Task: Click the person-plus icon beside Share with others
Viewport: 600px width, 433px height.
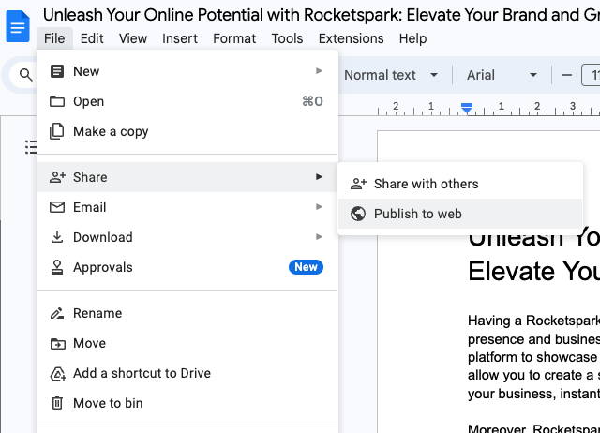Action: (x=358, y=184)
